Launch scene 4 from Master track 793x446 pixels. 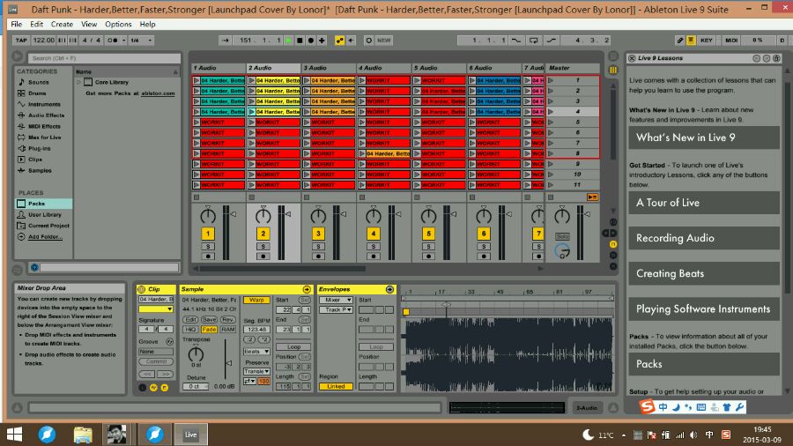[x=551, y=112]
